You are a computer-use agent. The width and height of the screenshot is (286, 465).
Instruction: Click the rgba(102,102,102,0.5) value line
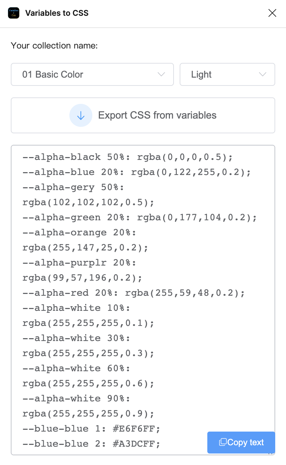(88, 202)
